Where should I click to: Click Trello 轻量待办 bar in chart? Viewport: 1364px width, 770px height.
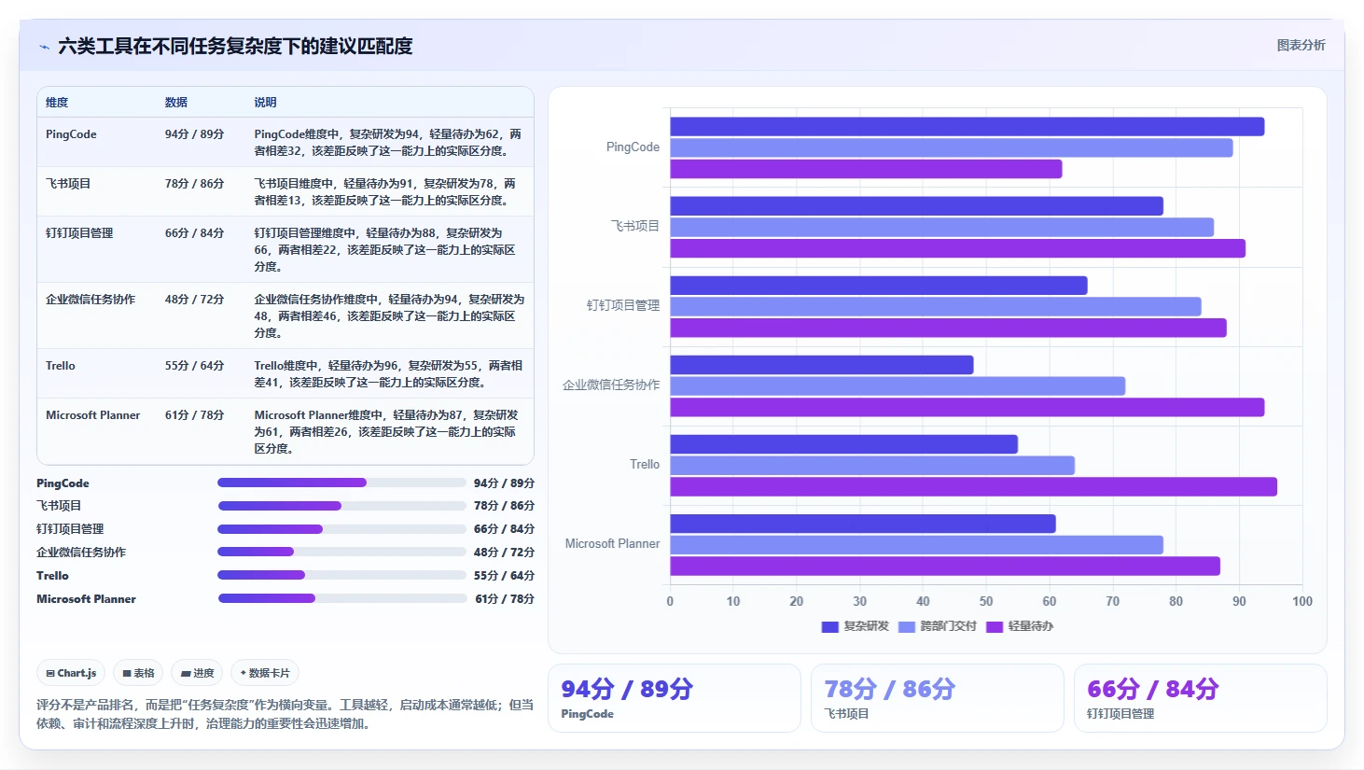point(974,486)
